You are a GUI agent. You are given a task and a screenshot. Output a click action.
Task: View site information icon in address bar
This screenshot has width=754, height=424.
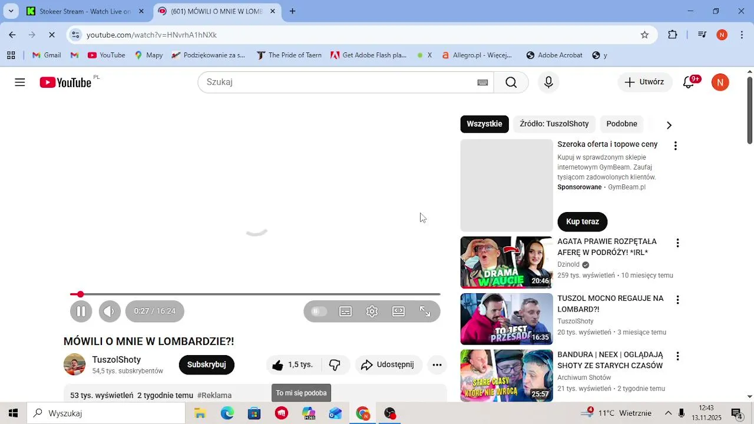75,35
